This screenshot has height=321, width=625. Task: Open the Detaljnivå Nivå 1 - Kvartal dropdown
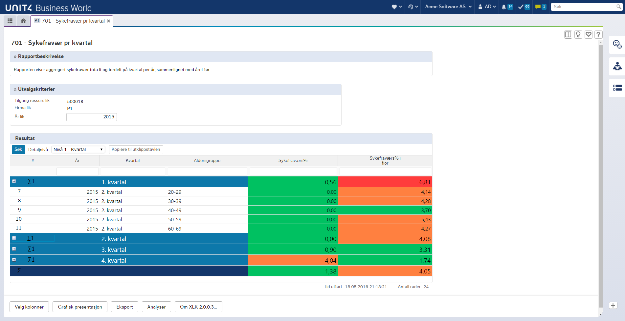[x=78, y=150]
